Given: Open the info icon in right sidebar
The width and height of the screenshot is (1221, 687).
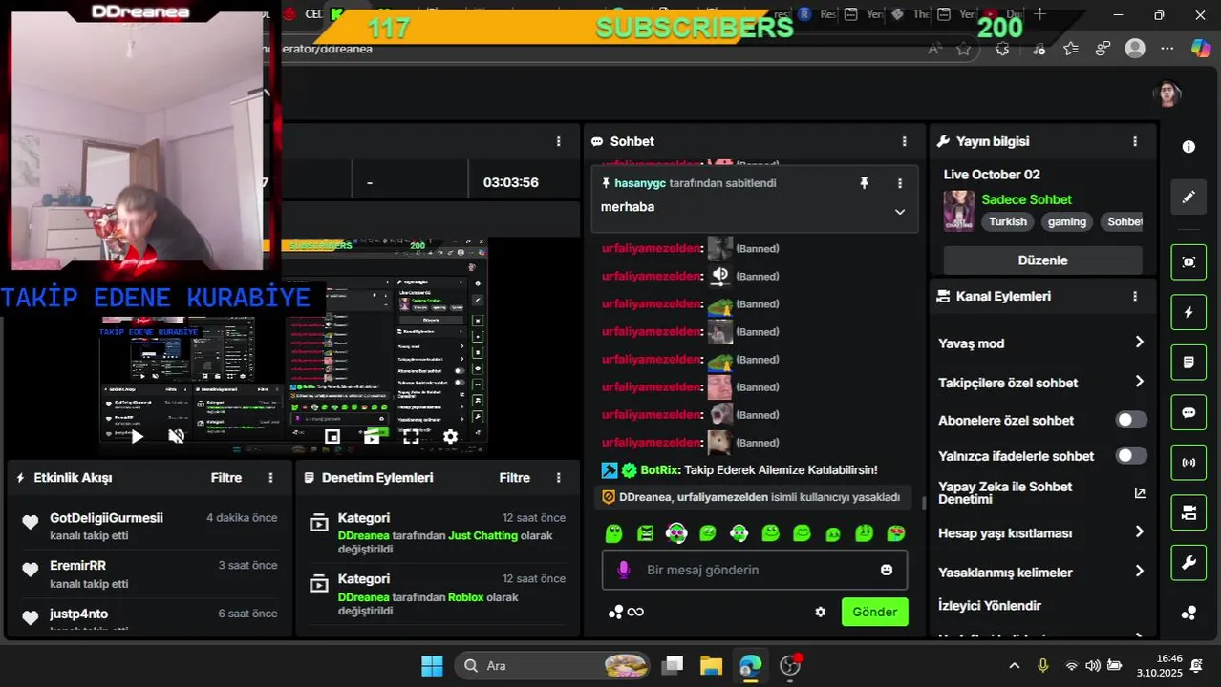Looking at the screenshot, I should click(x=1189, y=147).
